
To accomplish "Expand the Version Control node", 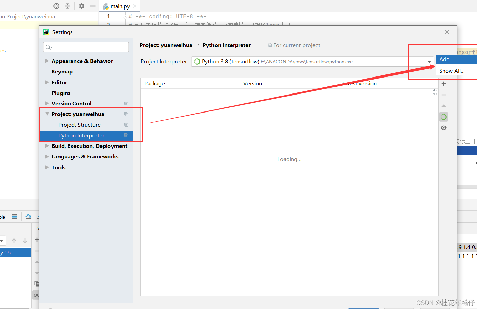I will (47, 103).
